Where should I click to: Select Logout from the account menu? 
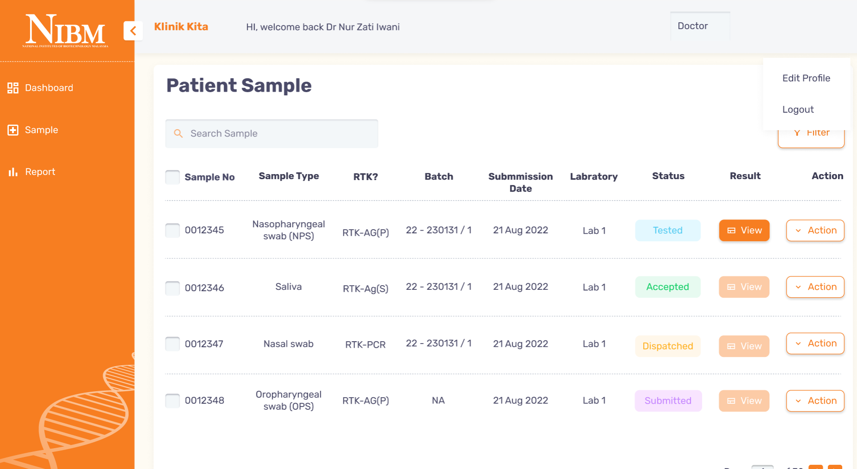click(798, 109)
